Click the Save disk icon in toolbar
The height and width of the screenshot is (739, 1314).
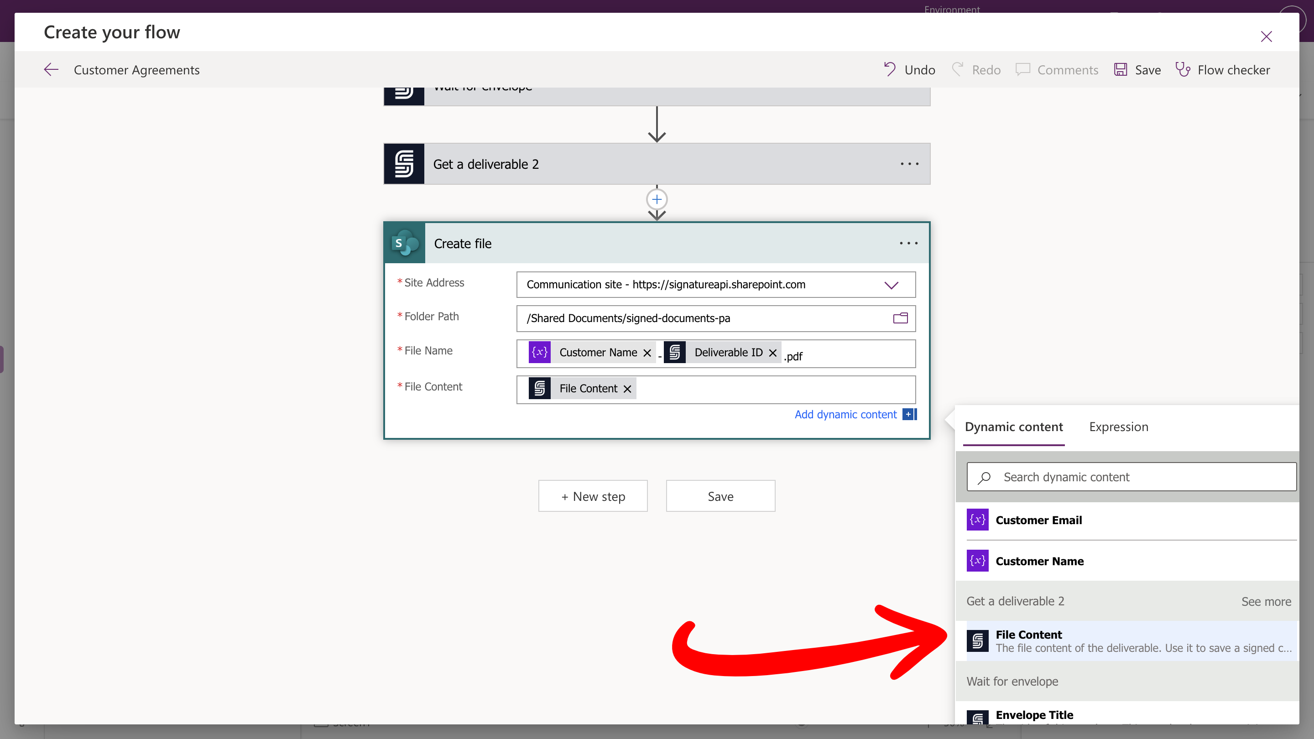[1120, 69]
